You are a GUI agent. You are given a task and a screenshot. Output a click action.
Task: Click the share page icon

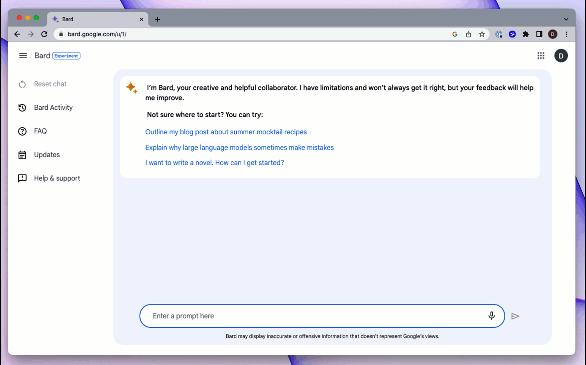coord(468,34)
